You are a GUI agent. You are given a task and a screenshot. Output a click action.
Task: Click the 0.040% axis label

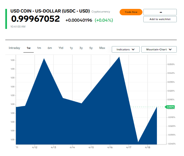[x=171, y=73]
